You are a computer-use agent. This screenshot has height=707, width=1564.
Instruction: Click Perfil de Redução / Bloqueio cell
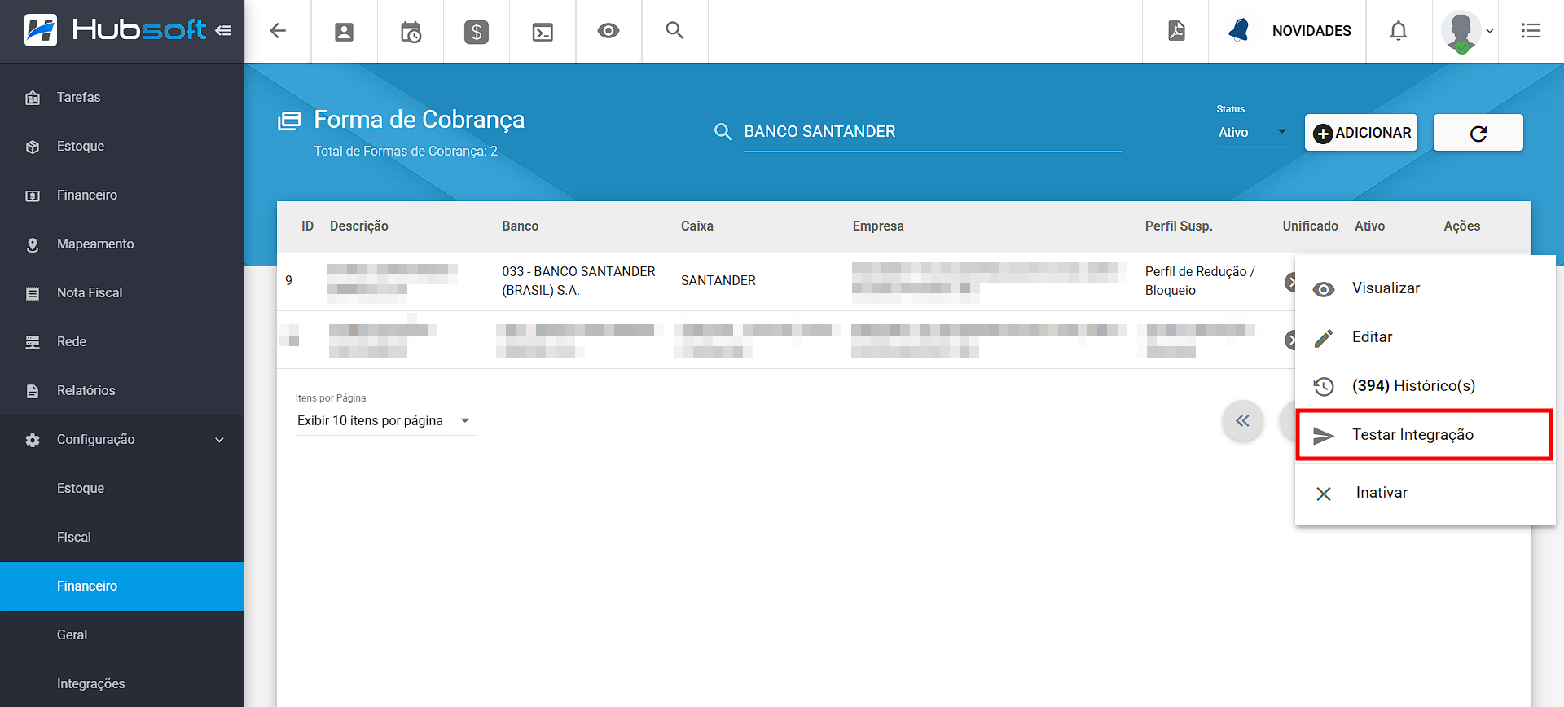click(x=1200, y=281)
